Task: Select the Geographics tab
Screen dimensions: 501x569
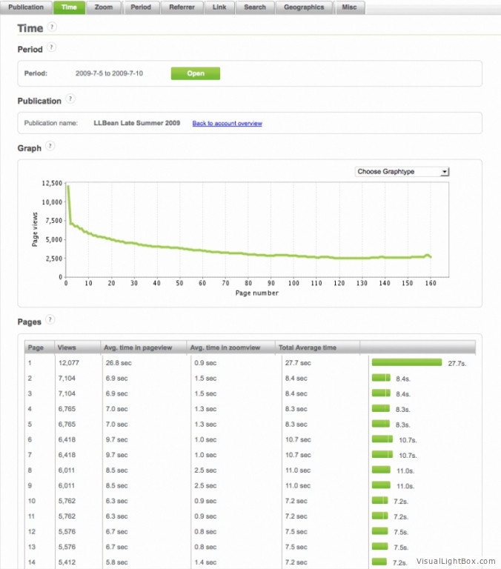Action: tap(304, 7)
